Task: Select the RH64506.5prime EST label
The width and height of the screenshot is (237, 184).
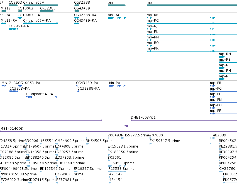Action: [x=100, y=141]
